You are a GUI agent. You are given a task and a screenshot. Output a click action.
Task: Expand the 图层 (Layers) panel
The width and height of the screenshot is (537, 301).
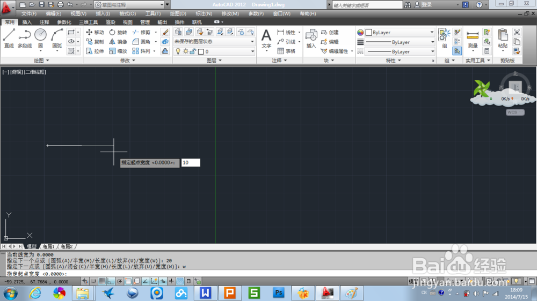[214, 61]
